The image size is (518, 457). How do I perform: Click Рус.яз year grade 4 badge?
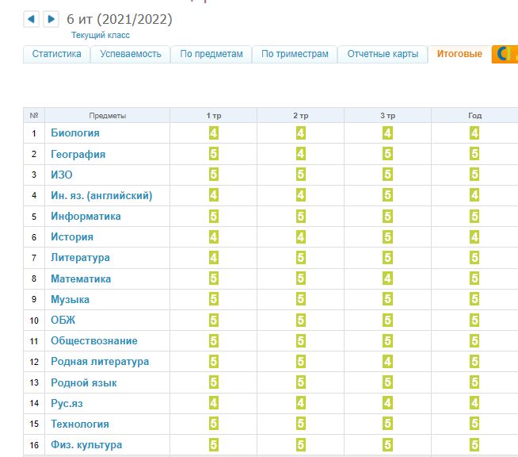click(474, 403)
